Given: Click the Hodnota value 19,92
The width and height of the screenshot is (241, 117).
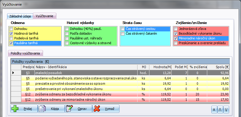Looking at the screenshot, I should 167,84.
